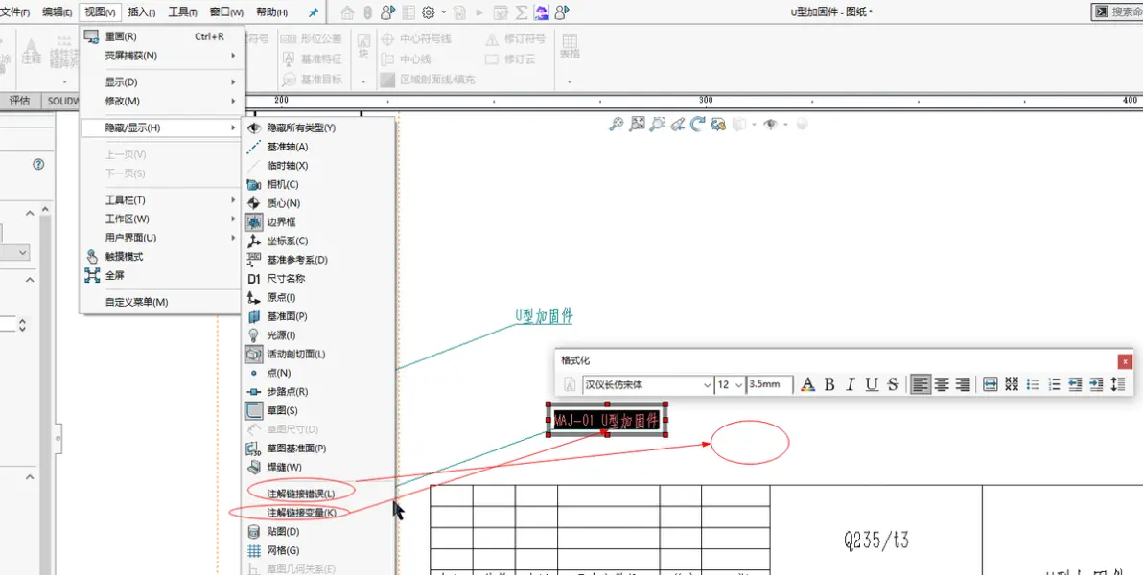This screenshot has height=575, width=1143.
Task: Open the 汉仪长仿宋体 font dropdown
Action: (x=707, y=385)
